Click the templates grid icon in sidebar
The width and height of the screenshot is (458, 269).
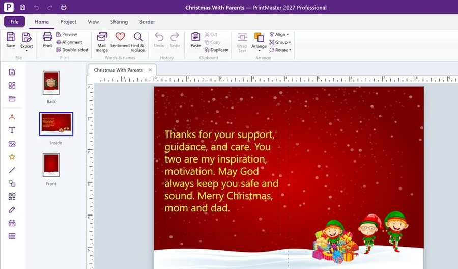[x=12, y=86]
